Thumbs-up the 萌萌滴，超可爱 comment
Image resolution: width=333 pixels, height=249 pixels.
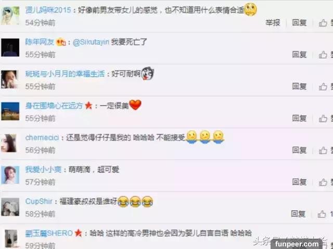tap(323, 182)
